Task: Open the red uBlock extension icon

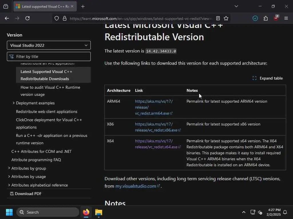Action: pos(276,18)
